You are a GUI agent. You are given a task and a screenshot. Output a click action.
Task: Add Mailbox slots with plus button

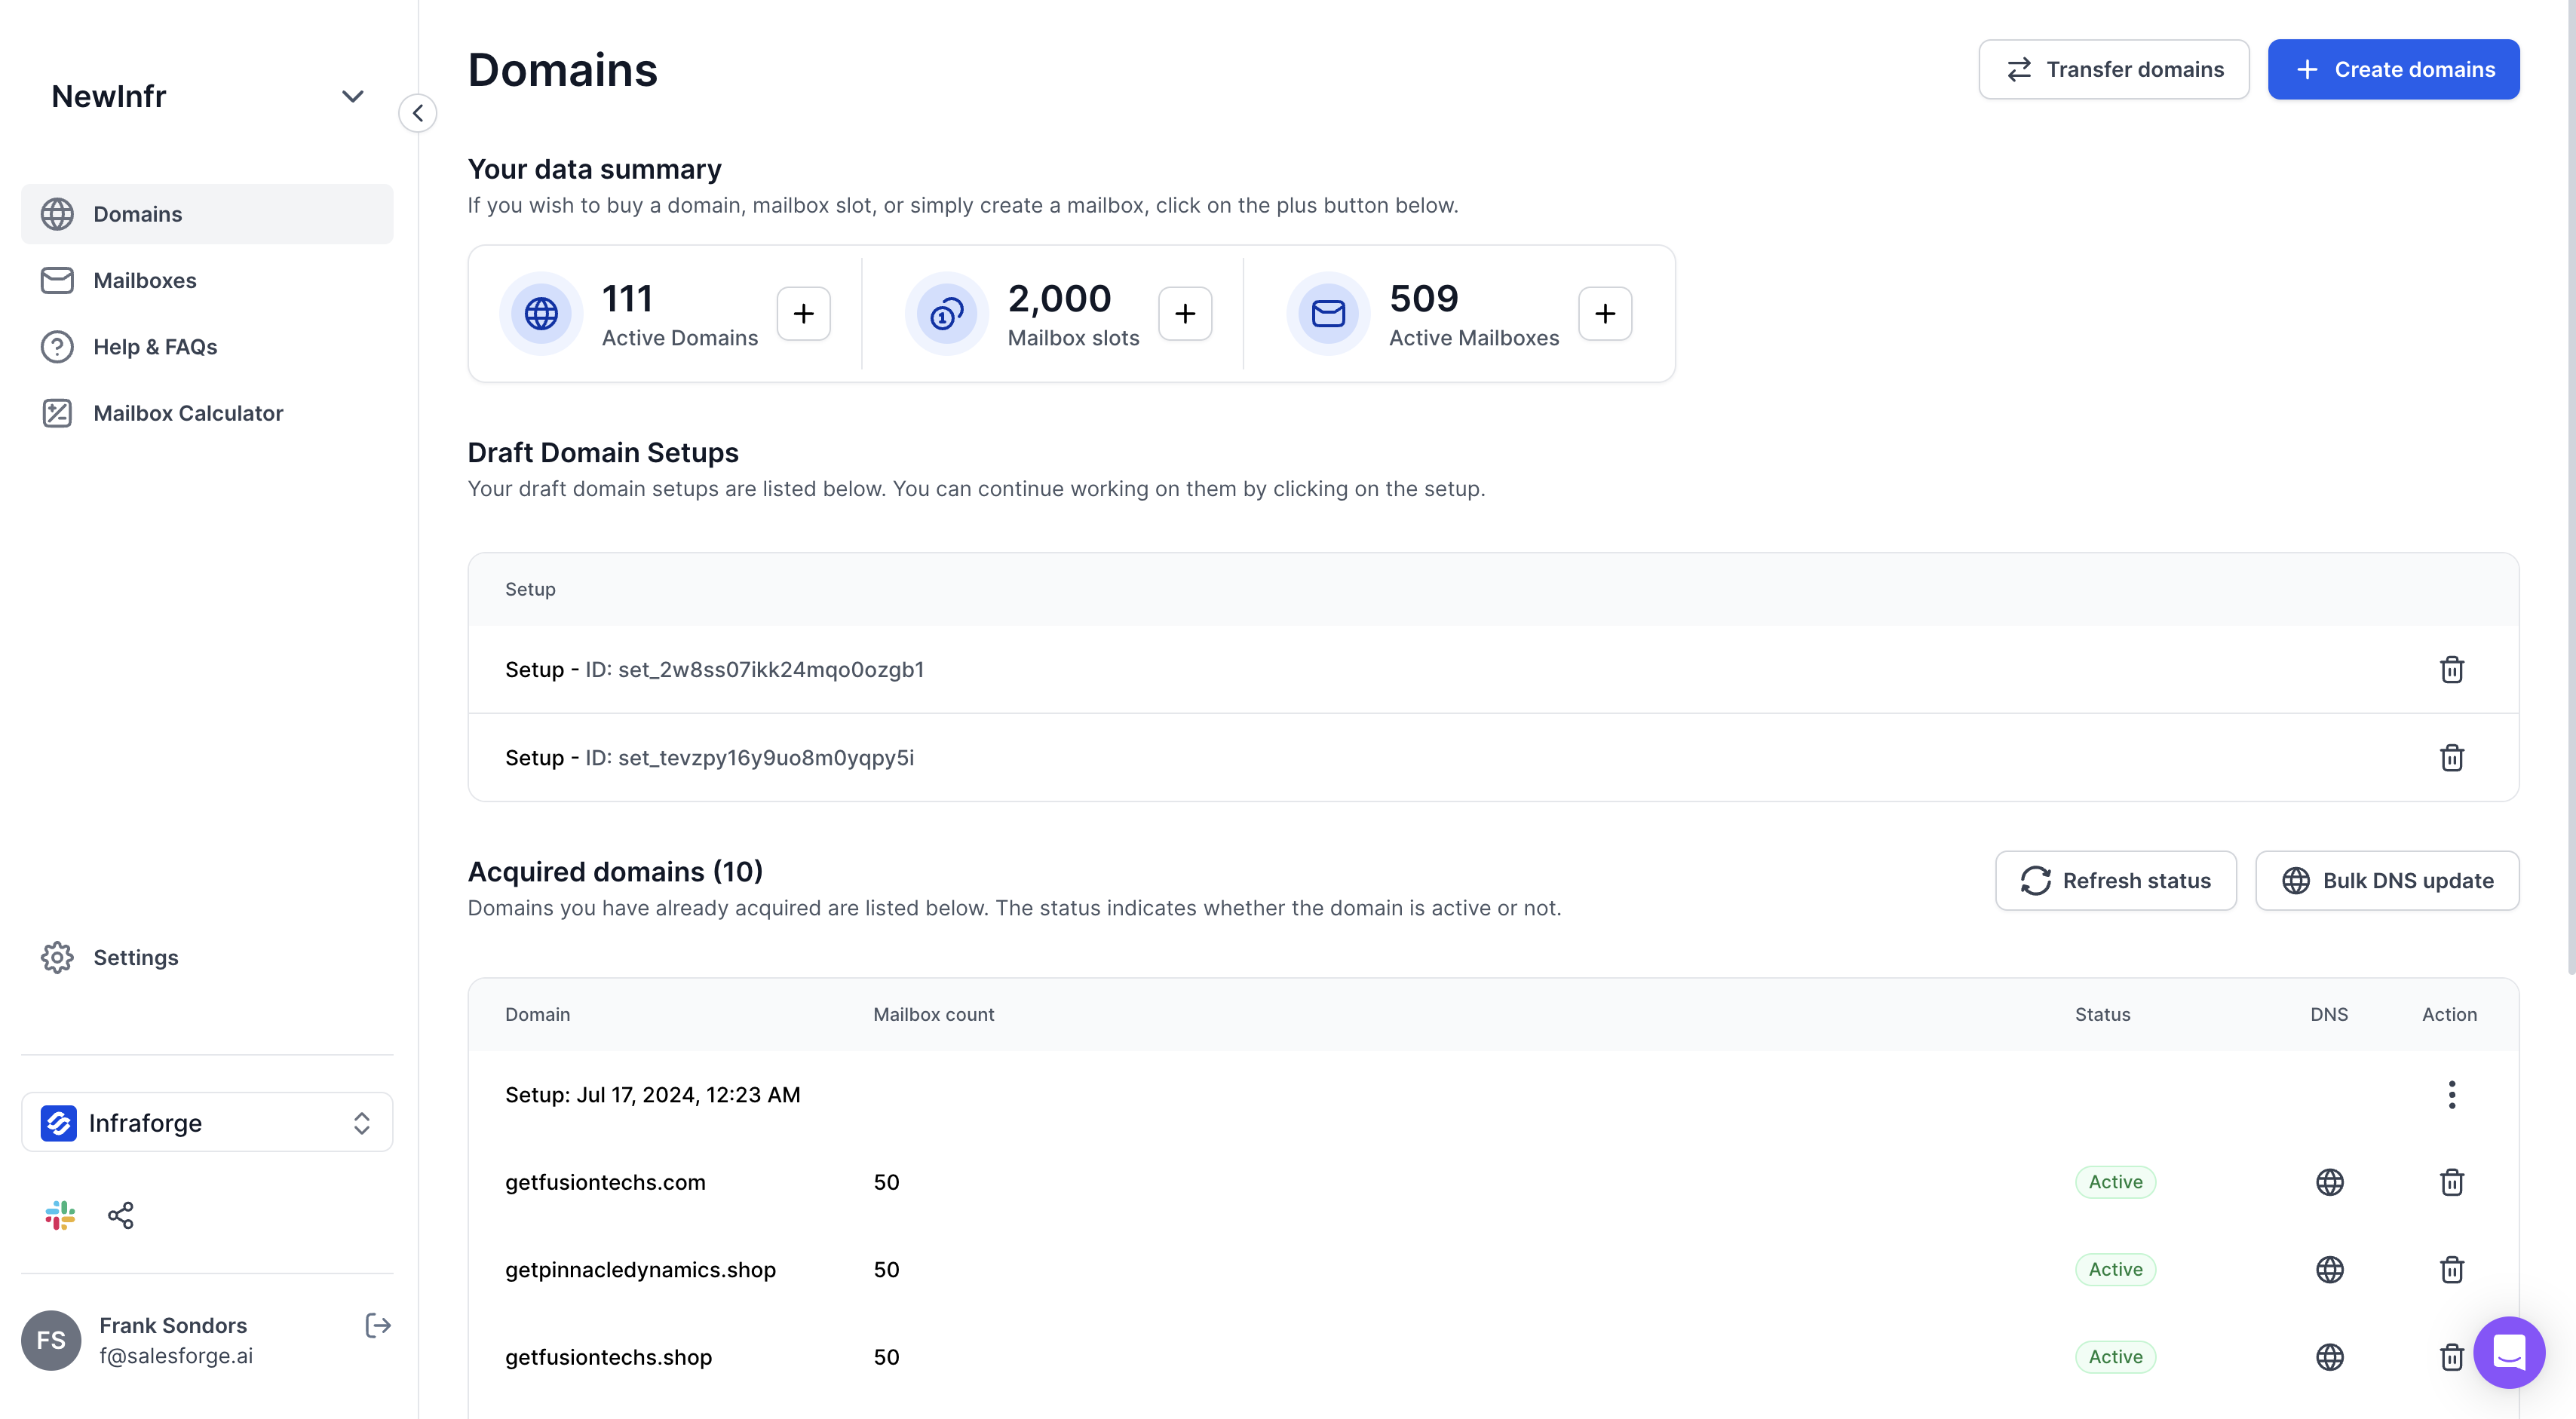1185,314
